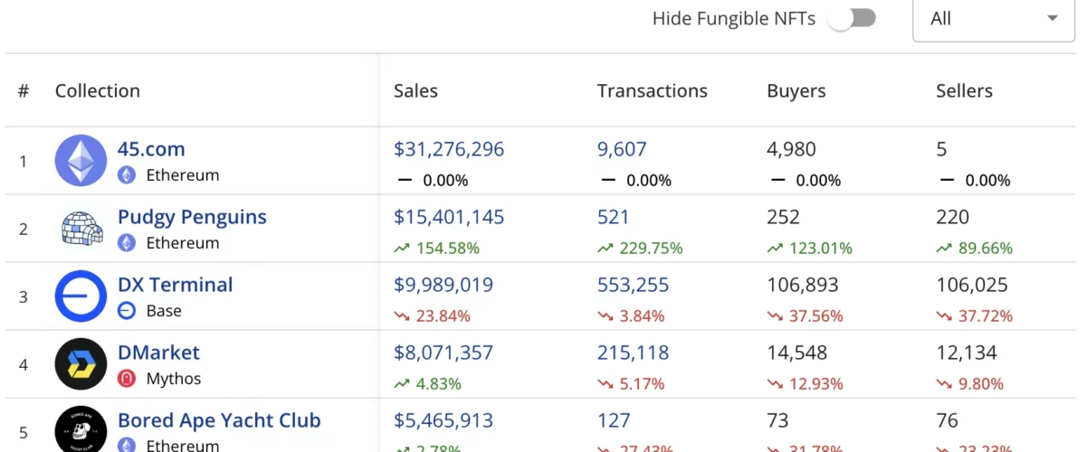The height and width of the screenshot is (452, 1086).
Task: Toggle the Hide Fungible NFTs switch
Action: point(853,19)
